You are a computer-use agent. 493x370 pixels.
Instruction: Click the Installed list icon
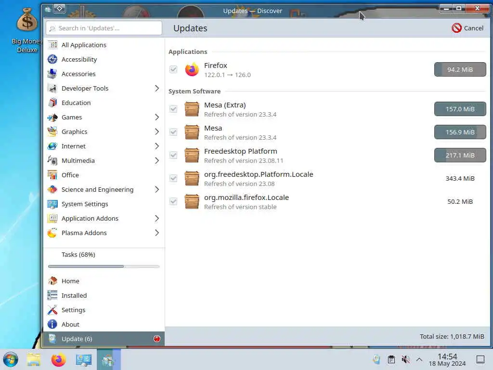pyautogui.click(x=52, y=295)
